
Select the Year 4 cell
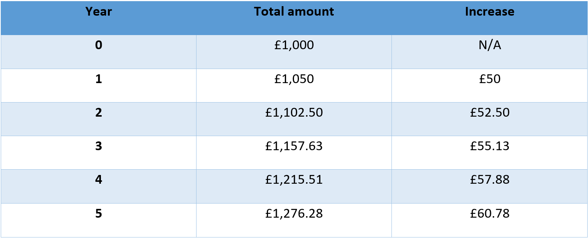(99, 186)
